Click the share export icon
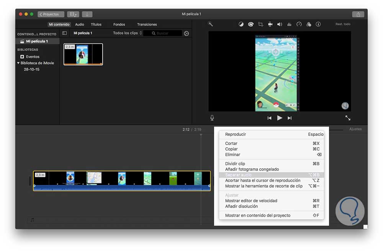 358,14
